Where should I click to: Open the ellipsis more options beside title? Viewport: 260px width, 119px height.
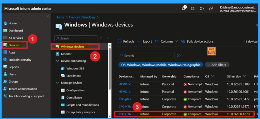(140, 25)
